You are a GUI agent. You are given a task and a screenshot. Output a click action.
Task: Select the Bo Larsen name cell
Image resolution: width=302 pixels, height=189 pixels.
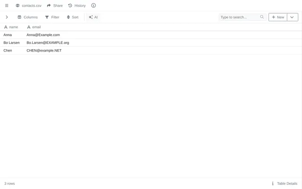(11, 43)
